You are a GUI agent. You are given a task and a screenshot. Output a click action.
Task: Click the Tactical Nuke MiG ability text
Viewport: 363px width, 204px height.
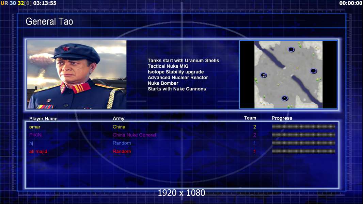tap(168, 66)
